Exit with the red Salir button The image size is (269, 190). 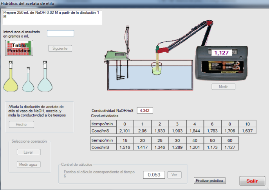[252, 181]
